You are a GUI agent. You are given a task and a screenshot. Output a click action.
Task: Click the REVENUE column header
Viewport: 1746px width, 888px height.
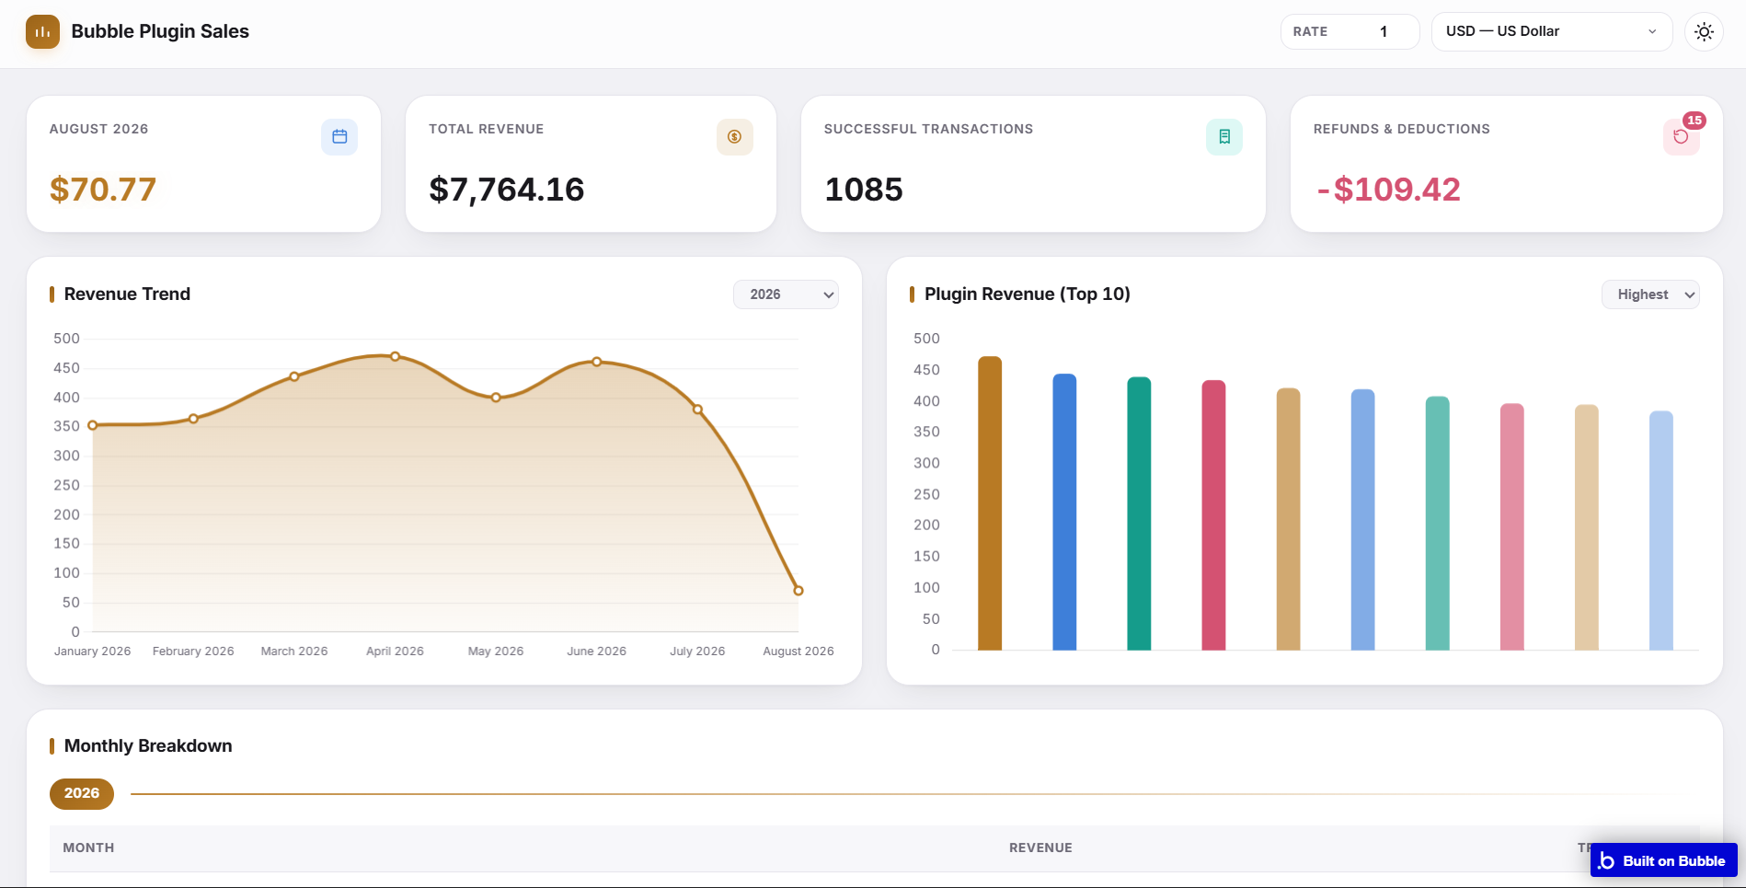click(x=1040, y=848)
